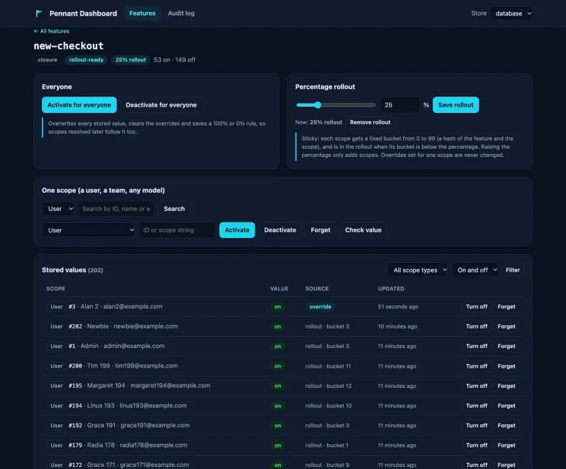
Task: Forget the radia178@example.com row
Action: [506, 445]
